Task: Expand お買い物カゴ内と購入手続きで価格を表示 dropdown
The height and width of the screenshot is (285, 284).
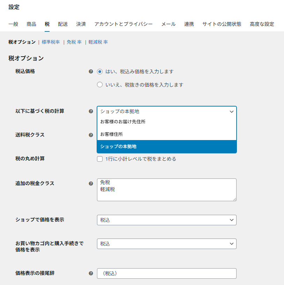Action: (166, 244)
